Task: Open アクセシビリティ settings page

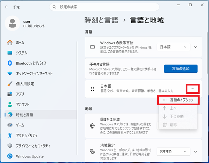Action: pos(28,135)
